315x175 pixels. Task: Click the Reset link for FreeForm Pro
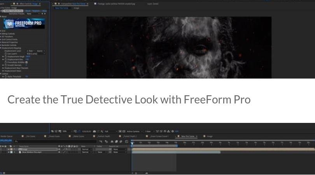point(28,11)
